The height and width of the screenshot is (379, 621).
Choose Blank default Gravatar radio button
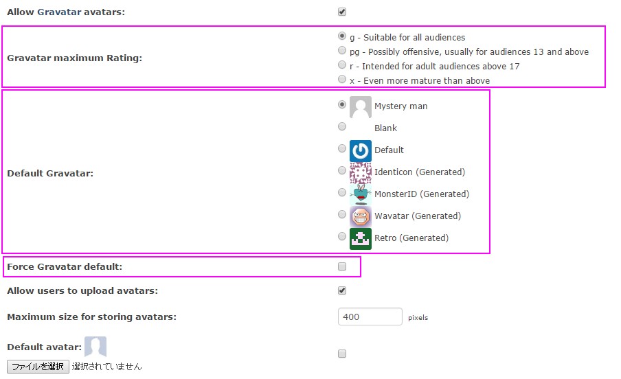click(x=342, y=126)
